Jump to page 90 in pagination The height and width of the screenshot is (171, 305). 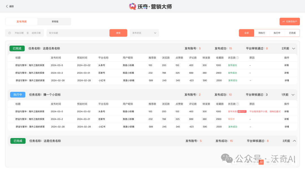tap(288, 162)
